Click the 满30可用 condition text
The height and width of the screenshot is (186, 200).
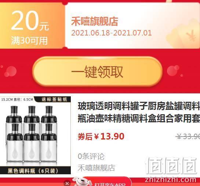point(29,41)
